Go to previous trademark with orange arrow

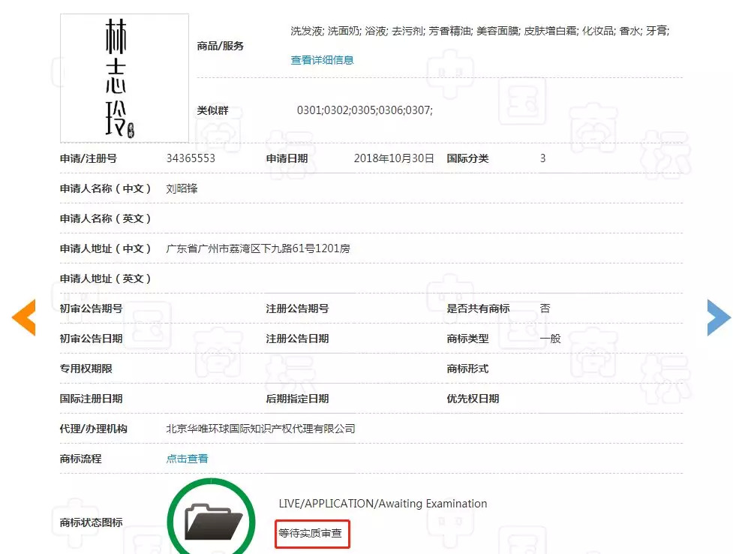(24, 318)
